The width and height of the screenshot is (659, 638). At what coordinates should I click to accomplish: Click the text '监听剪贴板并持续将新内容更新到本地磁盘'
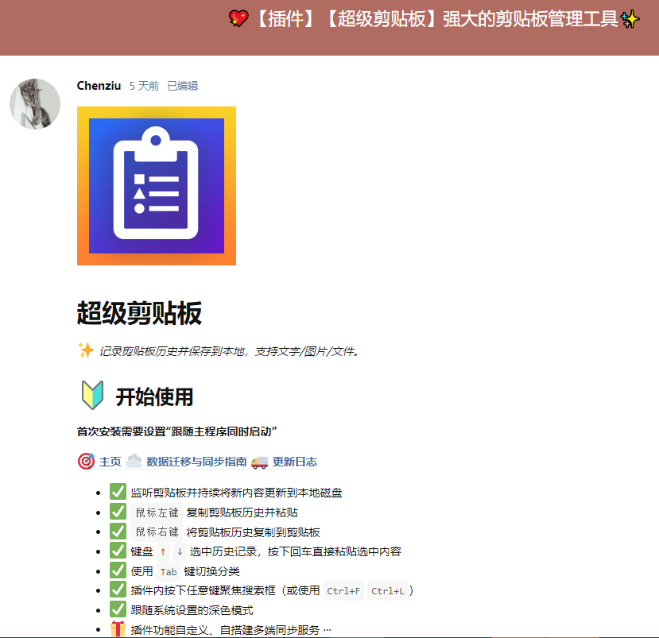coord(236,493)
